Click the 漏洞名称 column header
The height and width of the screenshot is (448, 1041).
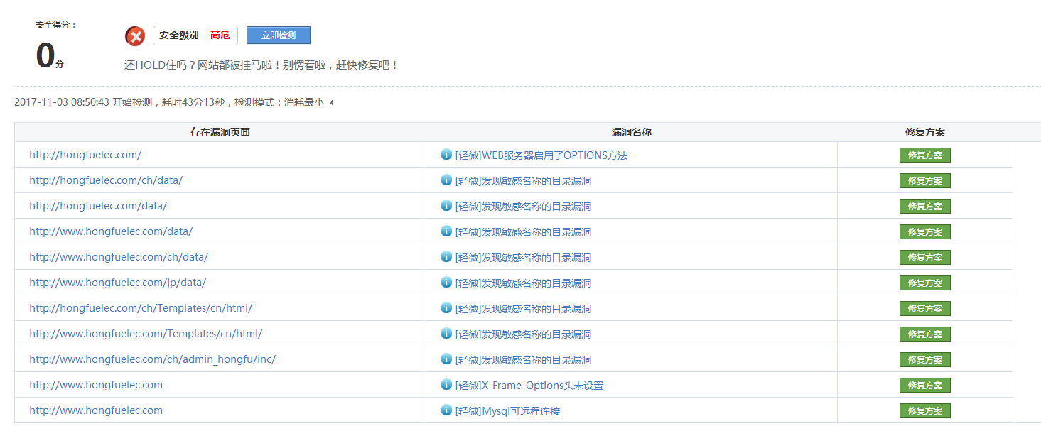632,132
